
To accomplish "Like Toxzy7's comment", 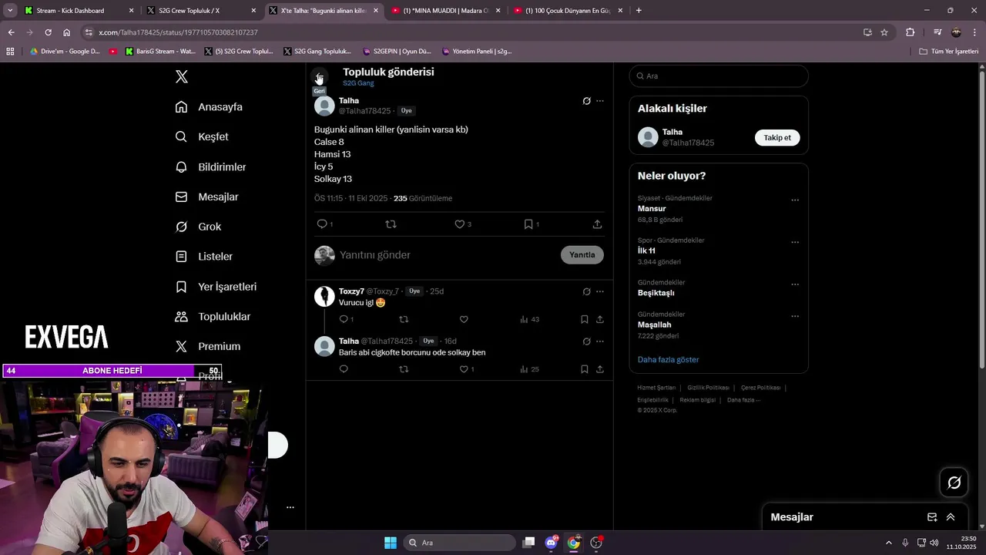I will (464, 319).
